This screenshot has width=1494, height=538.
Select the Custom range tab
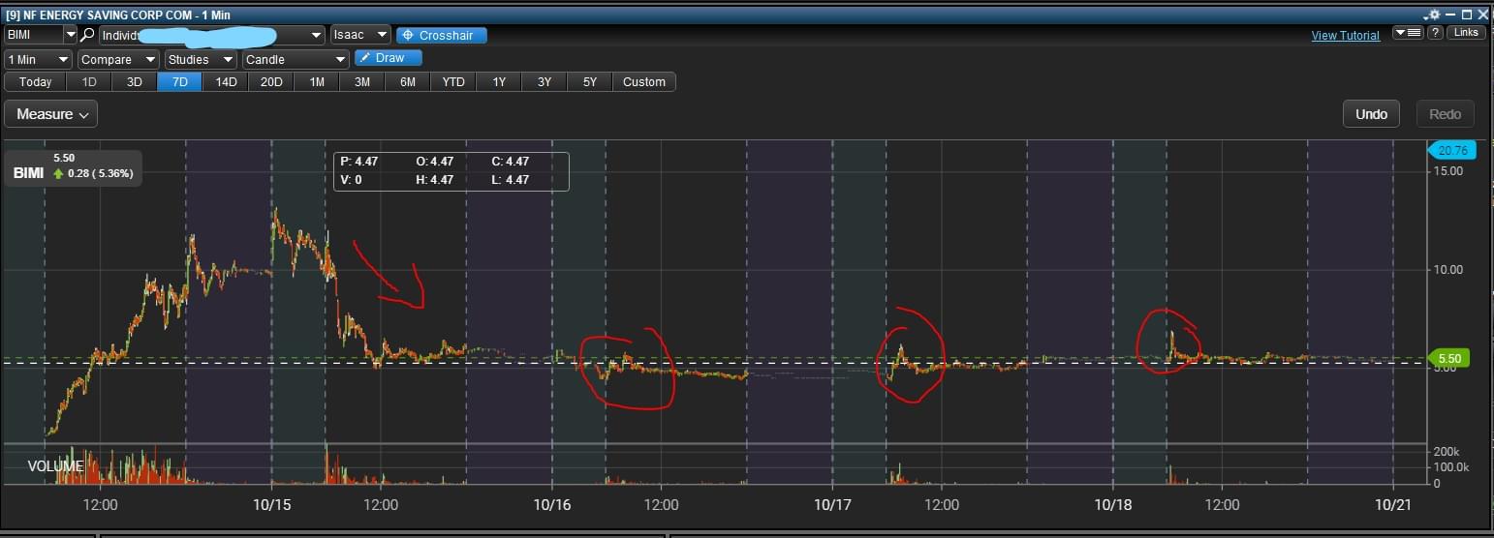point(644,82)
